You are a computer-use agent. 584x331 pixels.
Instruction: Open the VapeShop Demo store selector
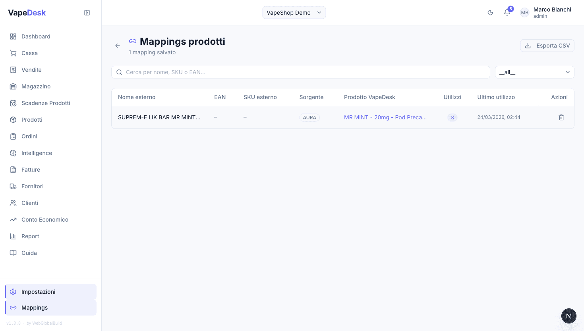294,12
